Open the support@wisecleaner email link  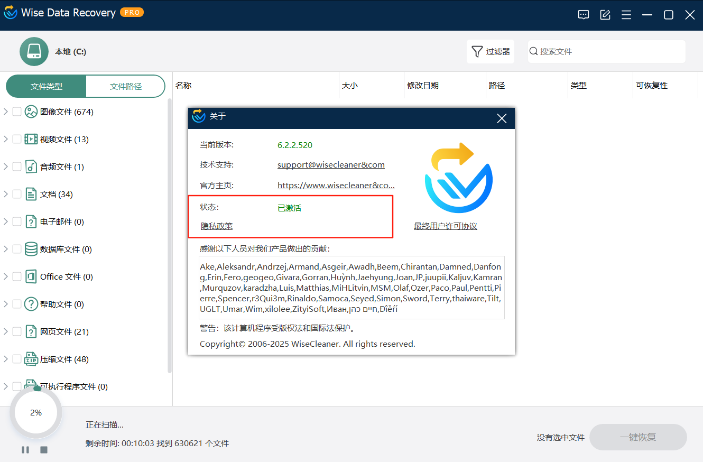pos(331,165)
